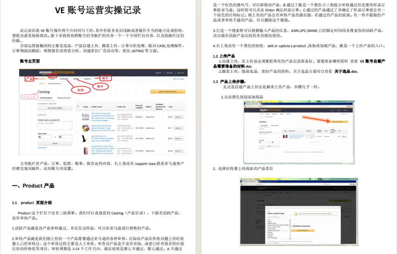This screenshot has height=254, width=397.
Task: Select GPS & Navigation in product type list
Action: click(272, 238)
